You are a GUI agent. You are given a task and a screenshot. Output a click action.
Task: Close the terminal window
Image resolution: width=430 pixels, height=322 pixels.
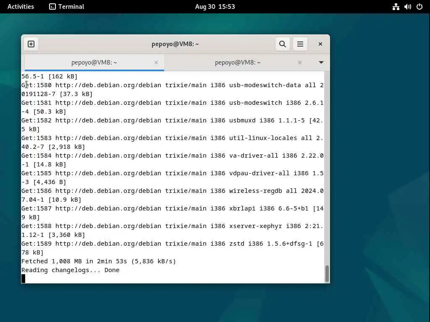[320, 44]
